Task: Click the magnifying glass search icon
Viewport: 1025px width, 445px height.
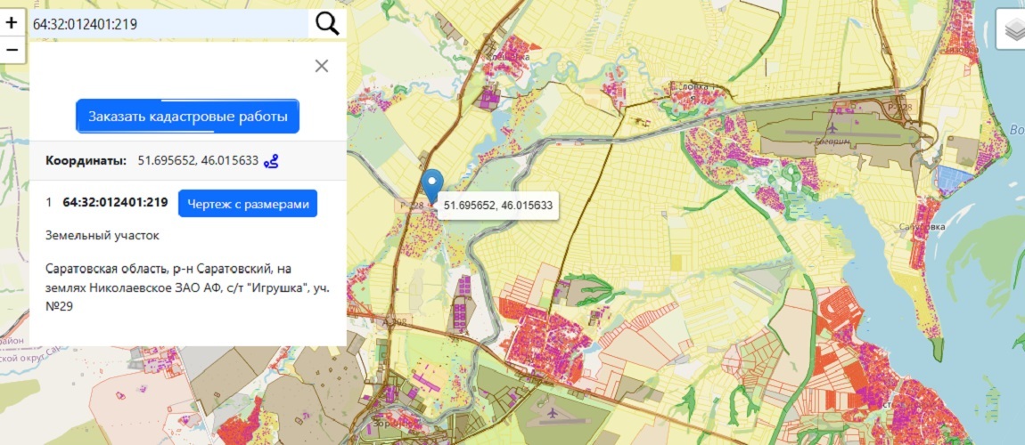Action: (x=327, y=24)
